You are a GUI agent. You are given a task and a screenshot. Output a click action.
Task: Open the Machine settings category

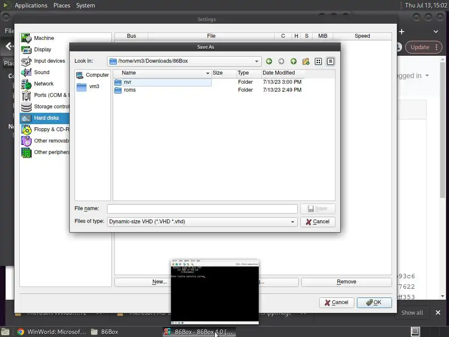click(x=44, y=38)
